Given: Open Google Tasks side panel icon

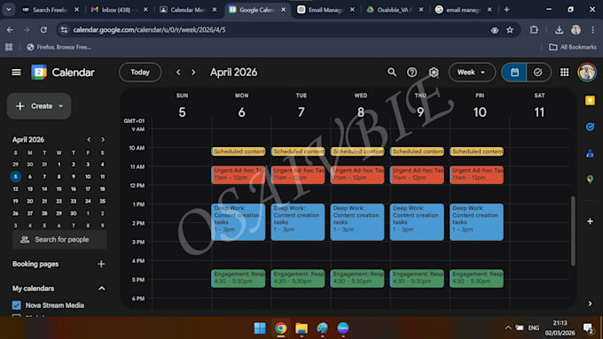Looking at the screenshot, I should pyautogui.click(x=590, y=127).
